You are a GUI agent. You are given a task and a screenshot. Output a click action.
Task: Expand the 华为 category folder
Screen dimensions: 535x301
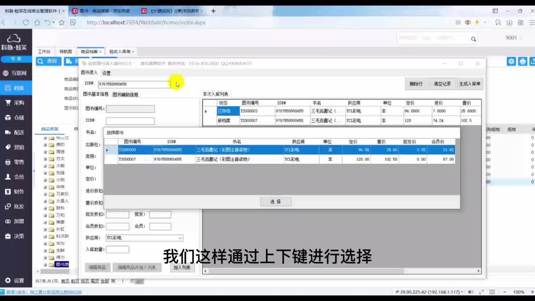46,243
